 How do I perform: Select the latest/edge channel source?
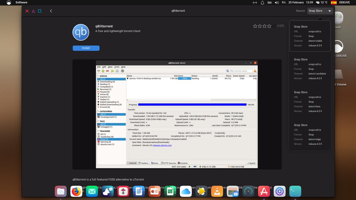[310, 134]
